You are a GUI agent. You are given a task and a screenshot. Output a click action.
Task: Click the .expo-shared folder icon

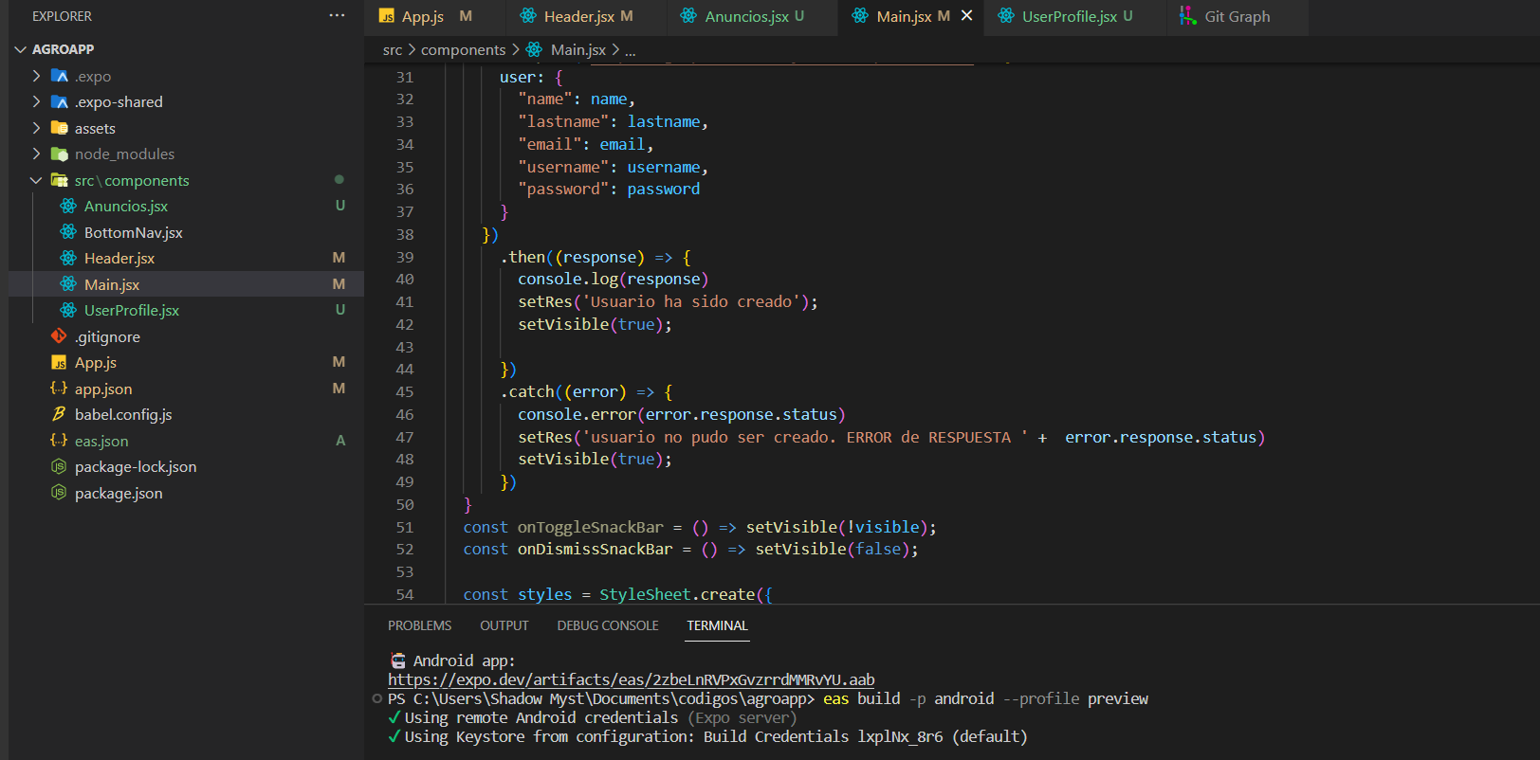pyautogui.click(x=60, y=101)
